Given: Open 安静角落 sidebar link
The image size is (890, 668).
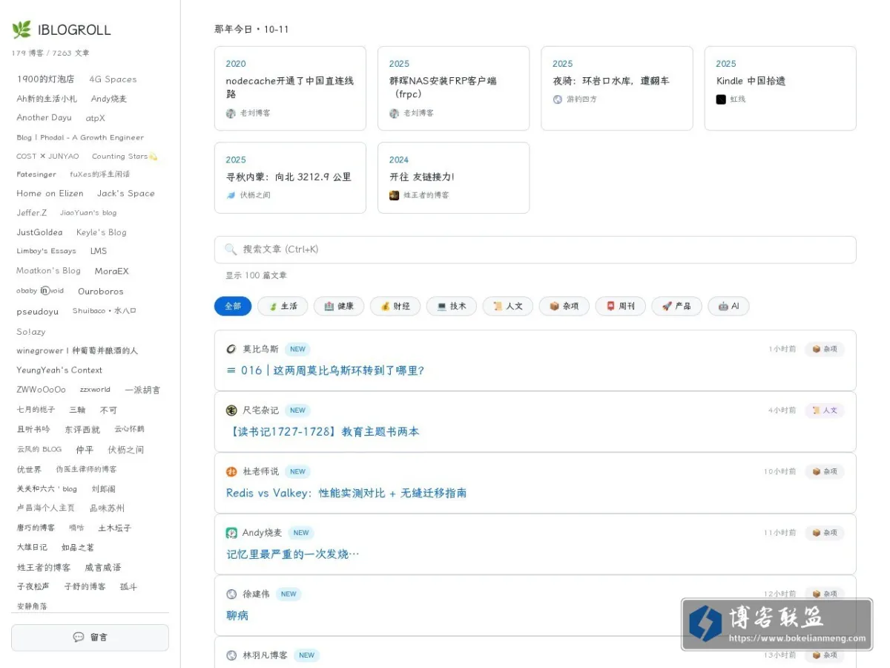Looking at the screenshot, I should click(32, 606).
